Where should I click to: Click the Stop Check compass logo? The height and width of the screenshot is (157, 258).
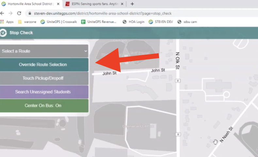(3, 33)
